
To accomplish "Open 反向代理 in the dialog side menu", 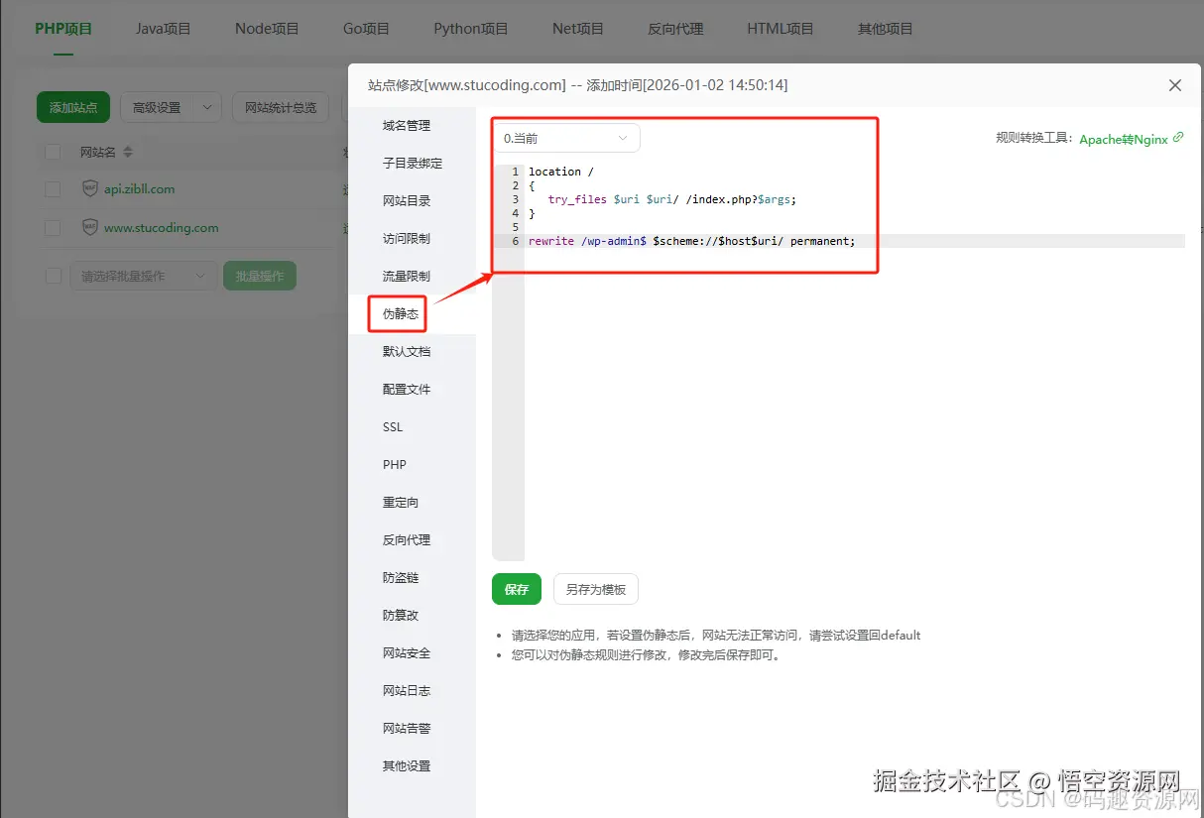I will coord(407,540).
